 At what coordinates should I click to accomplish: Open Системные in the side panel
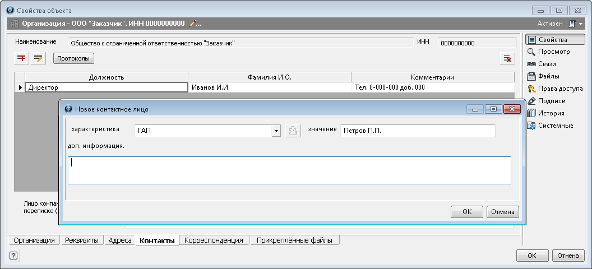[x=555, y=126]
